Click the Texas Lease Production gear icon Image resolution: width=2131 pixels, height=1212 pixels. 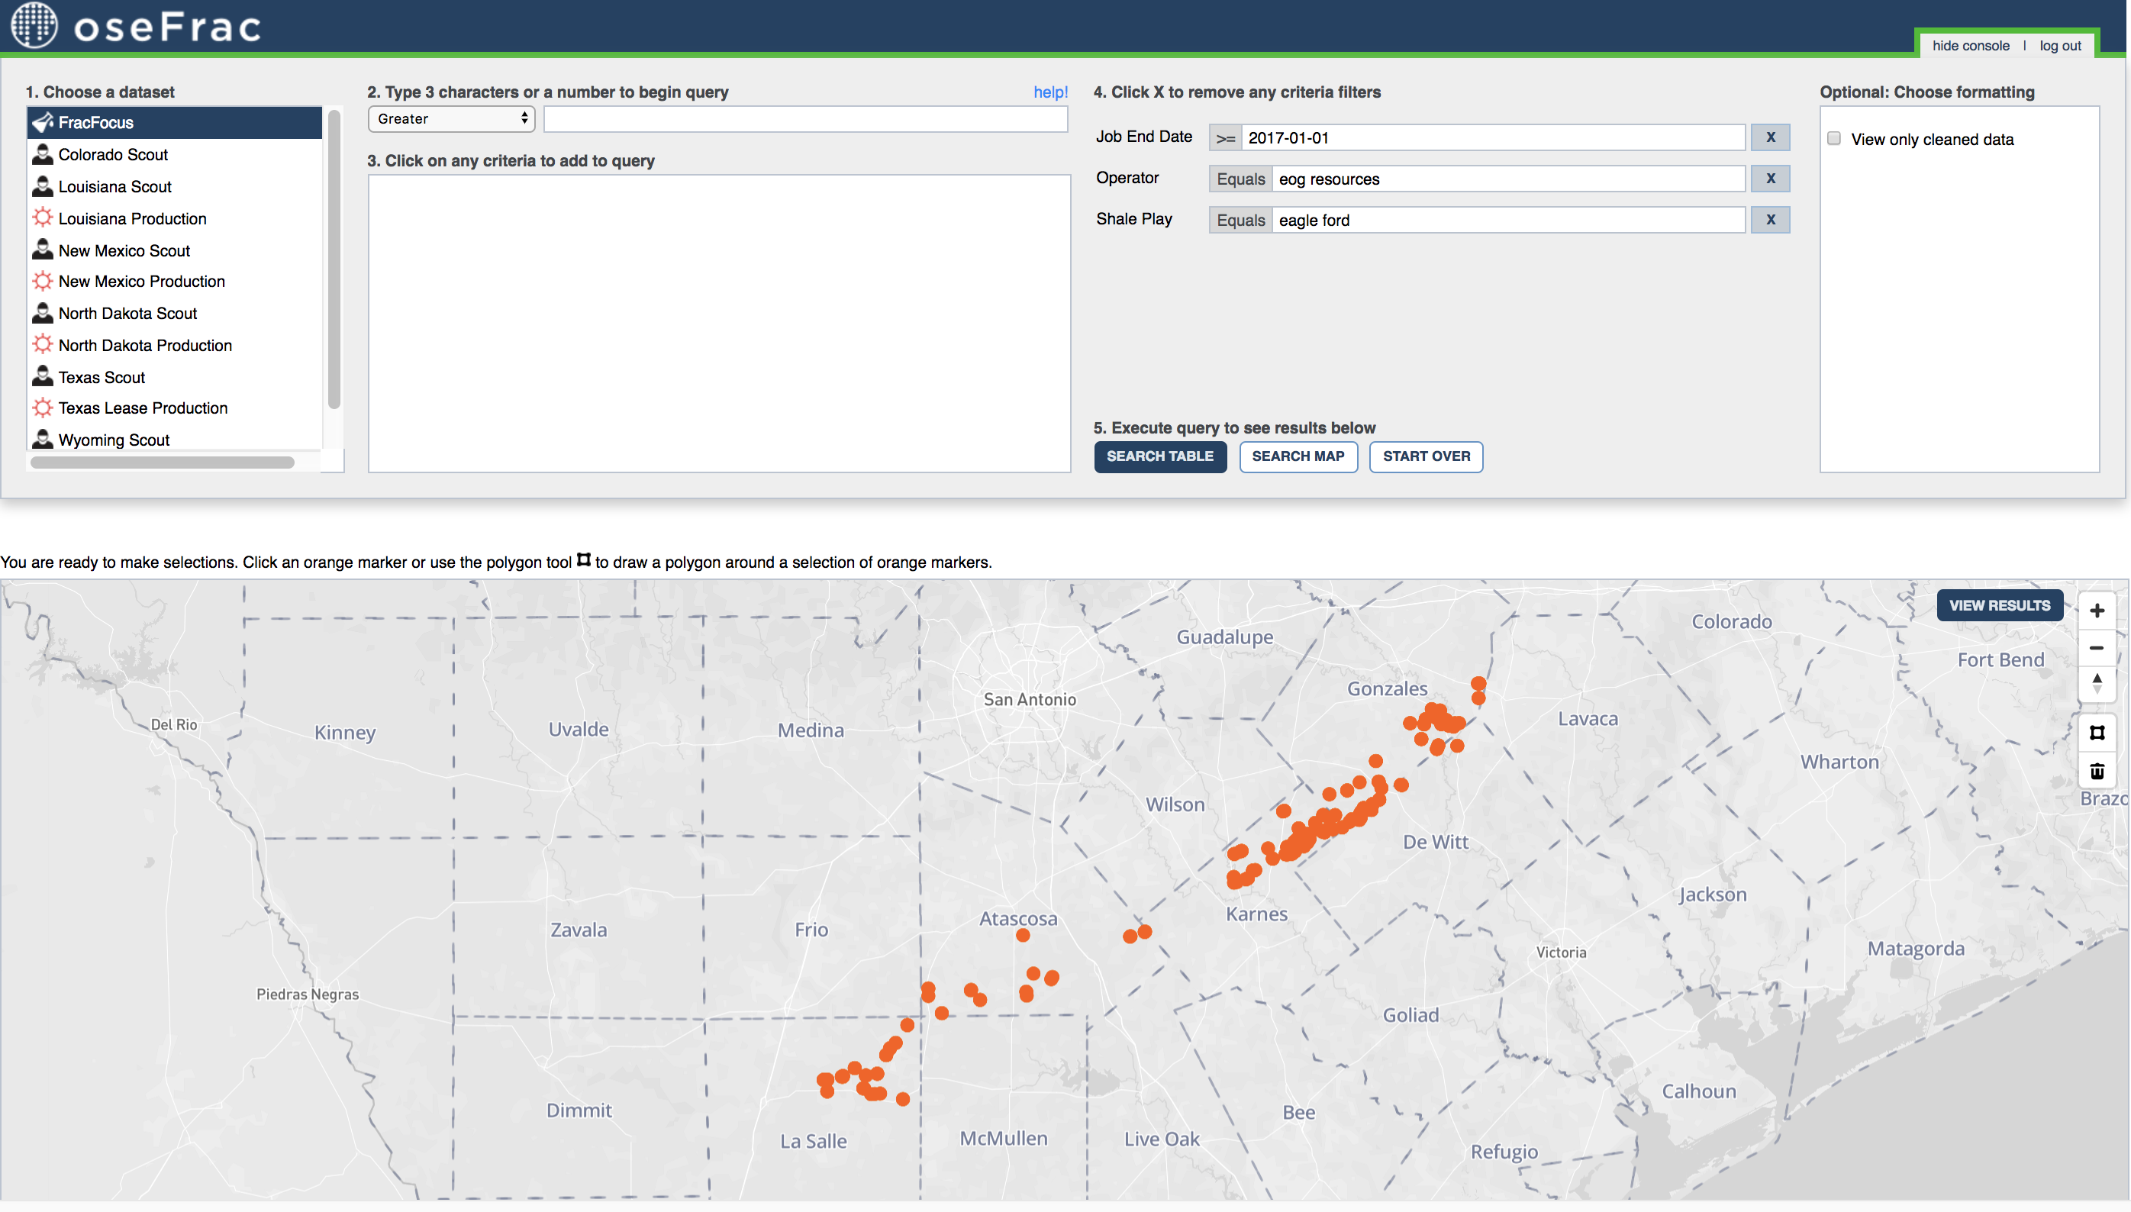(x=43, y=408)
